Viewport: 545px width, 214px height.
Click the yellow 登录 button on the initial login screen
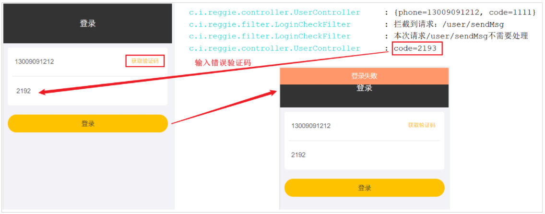[x=88, y=123]
